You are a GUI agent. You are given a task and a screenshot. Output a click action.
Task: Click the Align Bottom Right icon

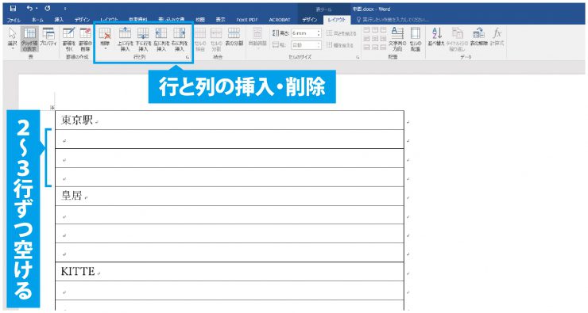point(383,48)
